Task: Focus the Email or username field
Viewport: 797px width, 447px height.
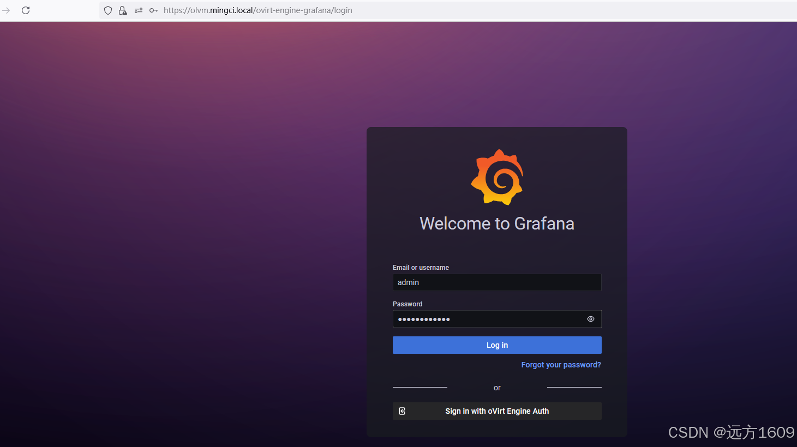Action: click(497, 282)
